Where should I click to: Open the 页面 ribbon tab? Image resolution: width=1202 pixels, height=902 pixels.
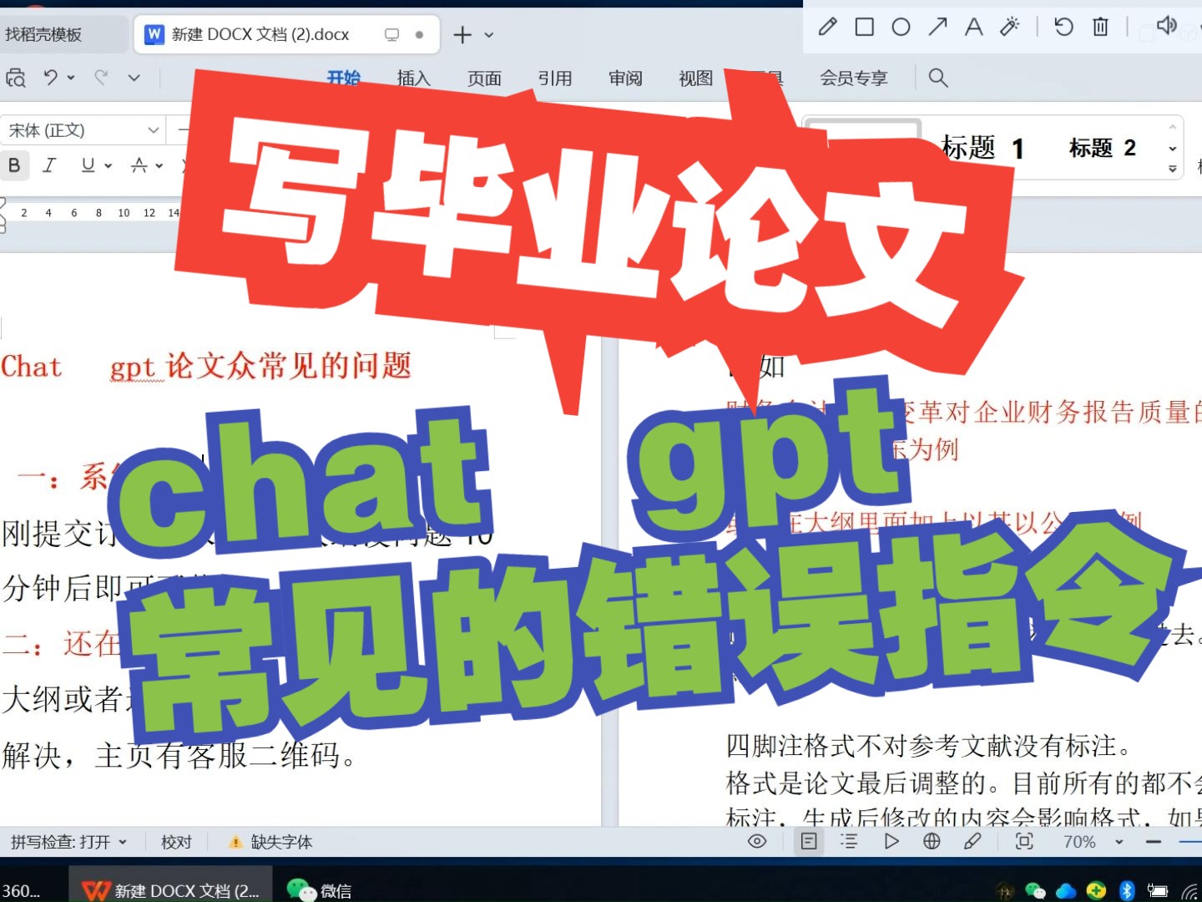(x=484, y=78)
